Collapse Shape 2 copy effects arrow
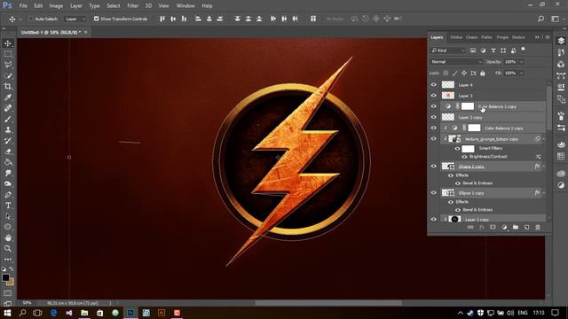Screen dimensions: 568x319 click(x=544, y=167)
